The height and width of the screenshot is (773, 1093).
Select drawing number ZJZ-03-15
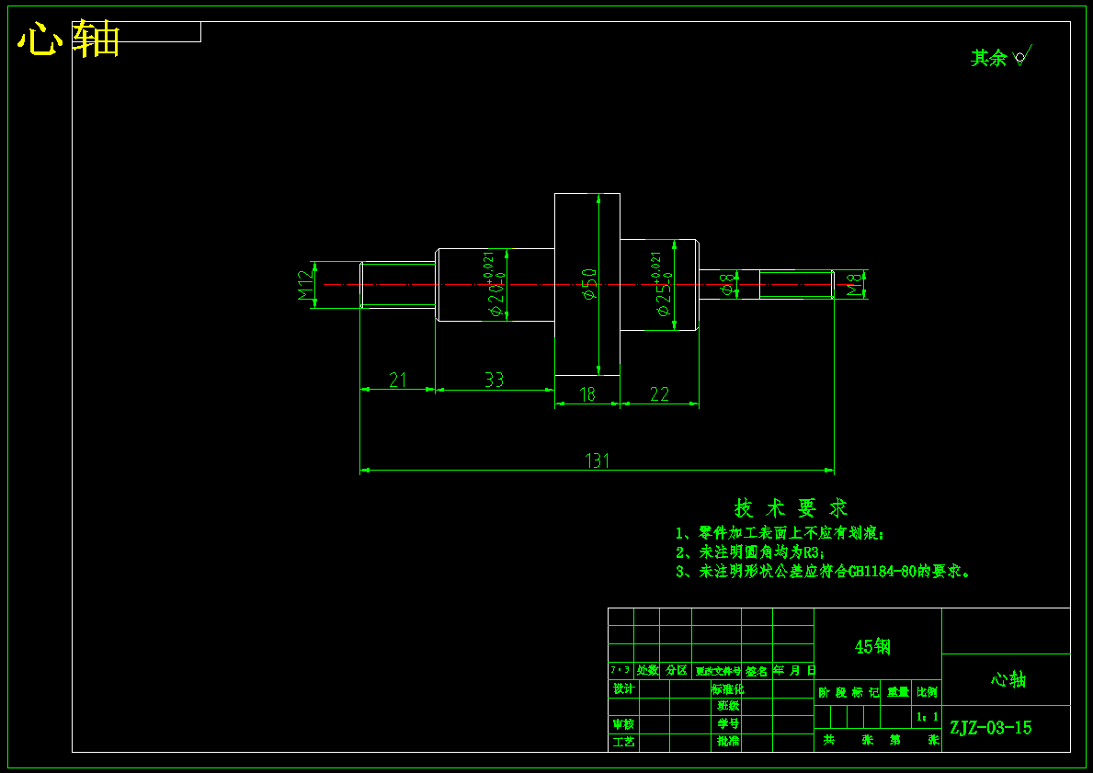point(991,728)
